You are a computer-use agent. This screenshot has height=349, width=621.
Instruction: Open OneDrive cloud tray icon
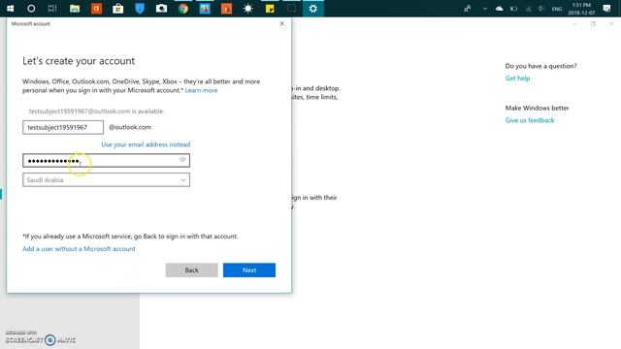500,9
